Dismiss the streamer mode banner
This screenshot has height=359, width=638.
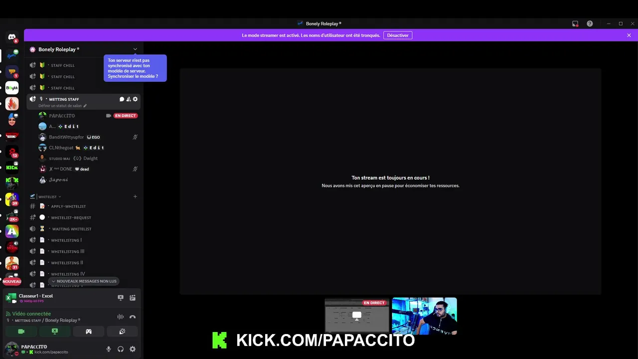tap(629, 35)
